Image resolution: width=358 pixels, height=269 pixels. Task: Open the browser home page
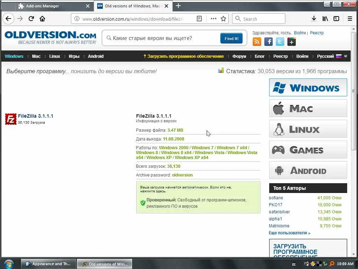(x=42, y=19)
